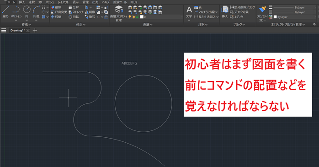Open the 出力 ribbon tab

[x=95, y=2]
